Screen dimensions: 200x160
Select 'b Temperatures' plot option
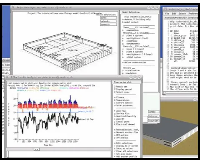tap(122, 100)
